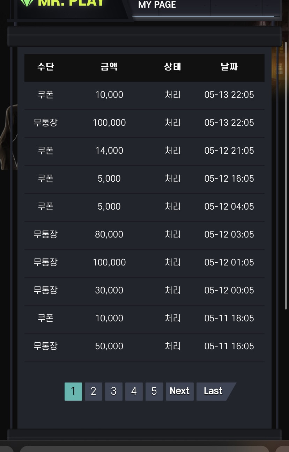
Task: Go to page 3 of the history
Action: (113, 391)
